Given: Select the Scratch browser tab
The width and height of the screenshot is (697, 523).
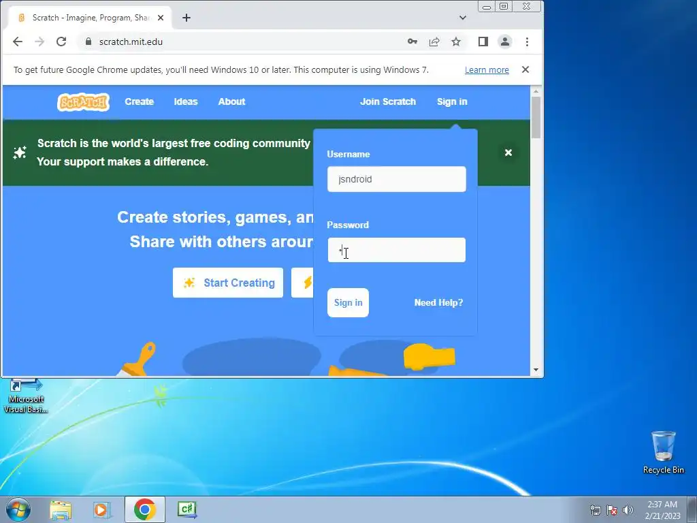Looking at the screenshot, I should click(91, 18).
